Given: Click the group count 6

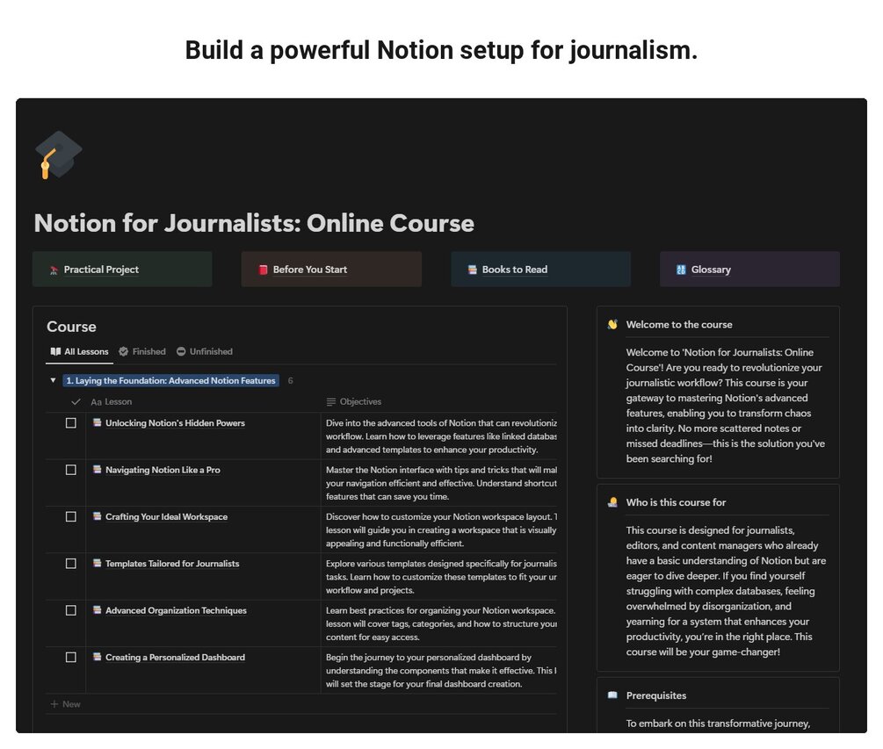Looking at the screenshot, I should [291, 381].
